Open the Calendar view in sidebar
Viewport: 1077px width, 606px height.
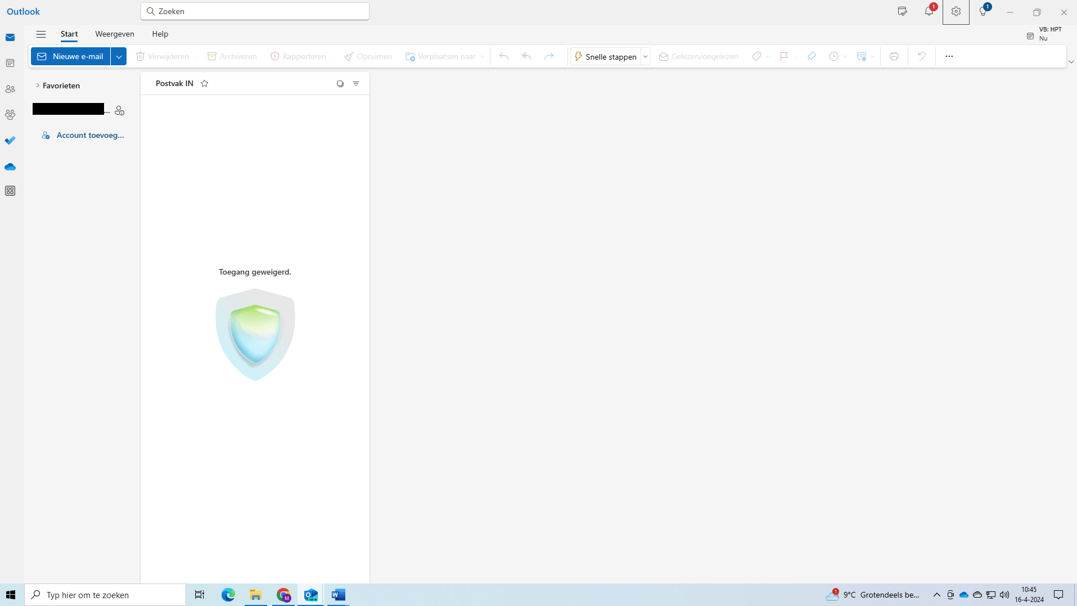tap(10, 63)
